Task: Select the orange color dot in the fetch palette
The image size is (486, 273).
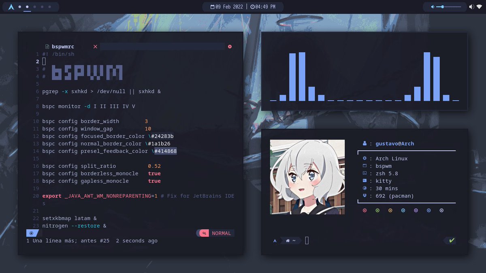Action: [390, 210]
